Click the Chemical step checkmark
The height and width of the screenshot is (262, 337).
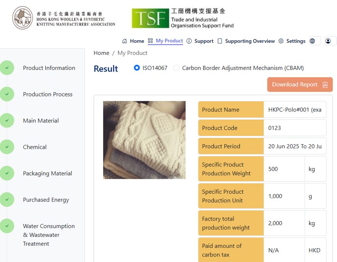[x=7, y=147]
